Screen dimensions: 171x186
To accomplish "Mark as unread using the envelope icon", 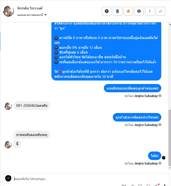I will point(139,11).
